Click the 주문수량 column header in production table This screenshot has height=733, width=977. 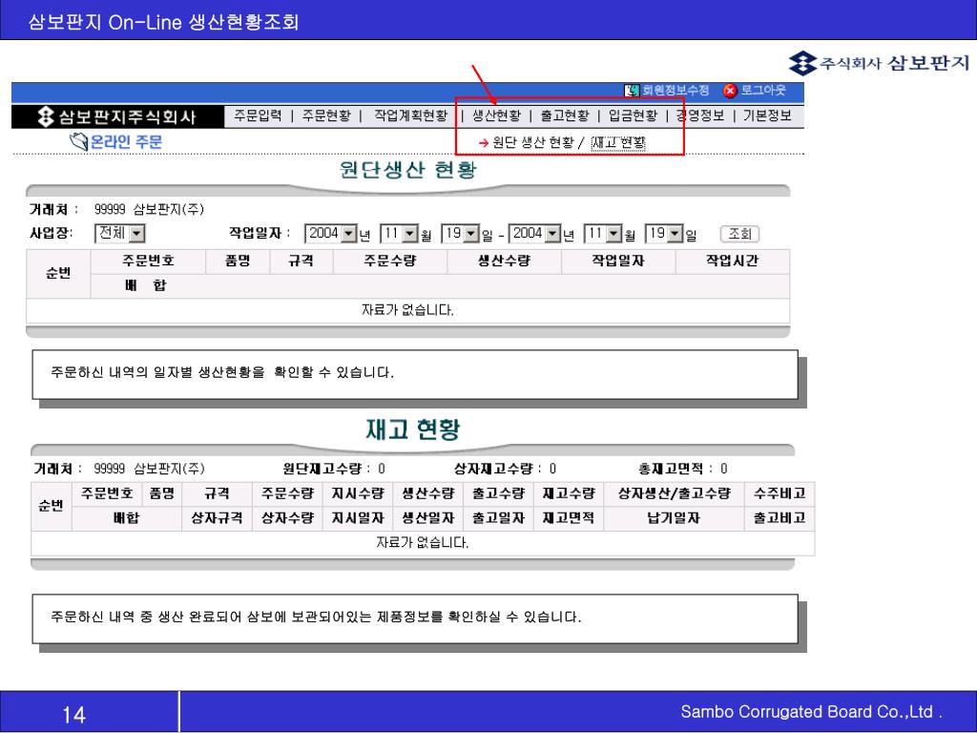tap(390, 262)
